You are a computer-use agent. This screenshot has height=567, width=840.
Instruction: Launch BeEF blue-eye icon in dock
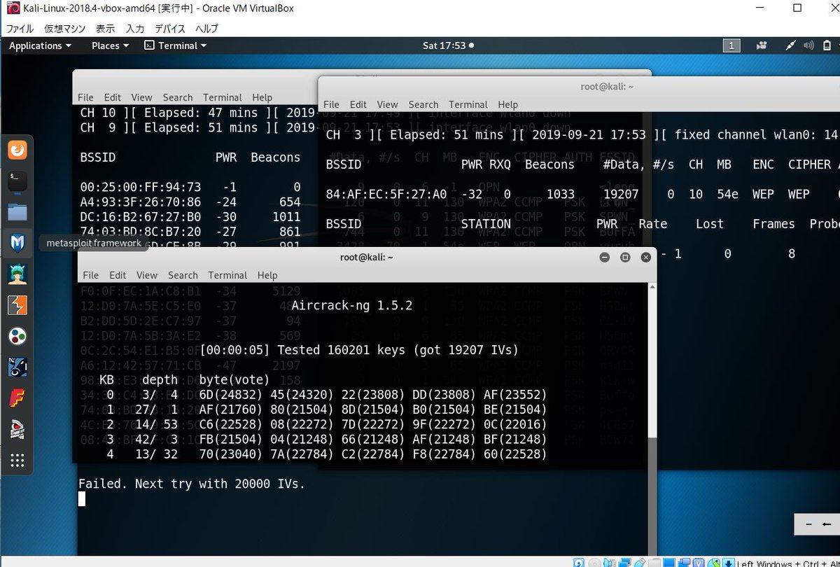click(x=17, y=367)
